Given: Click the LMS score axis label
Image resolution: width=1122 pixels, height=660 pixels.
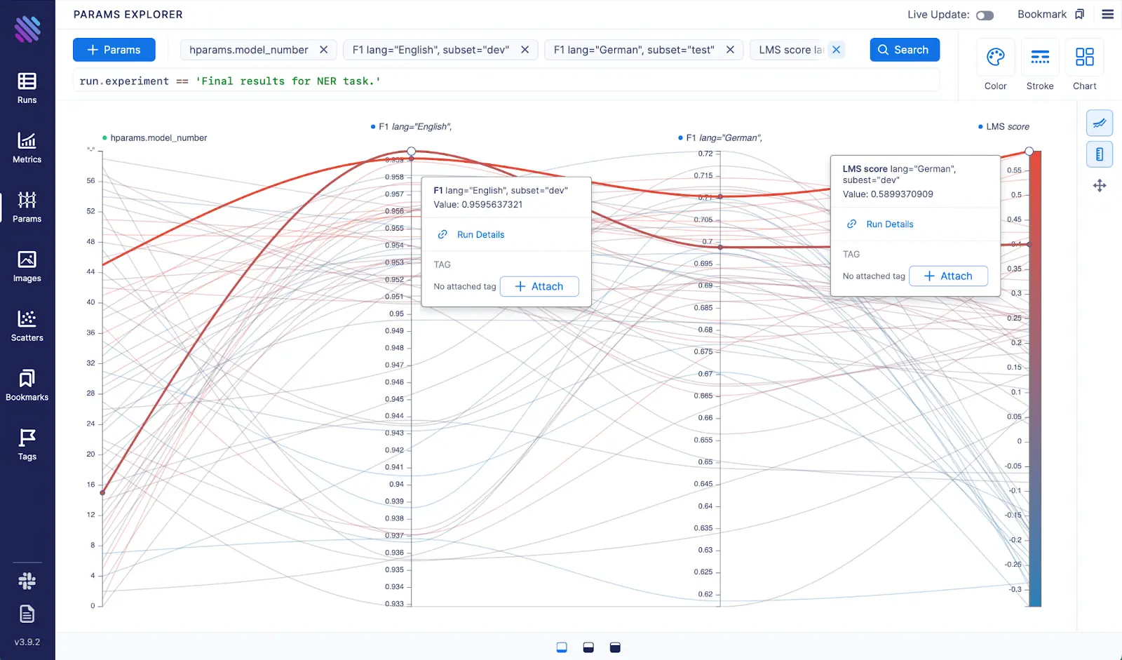Looking at the screenshot, I should tap(1008, 126).
